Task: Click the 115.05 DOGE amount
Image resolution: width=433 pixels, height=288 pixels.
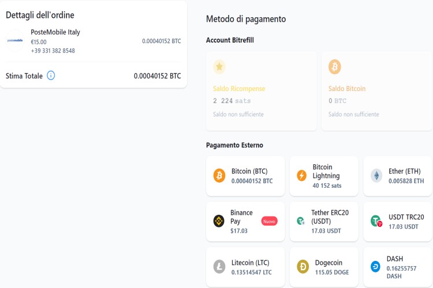Action: [x=332, y=272]
